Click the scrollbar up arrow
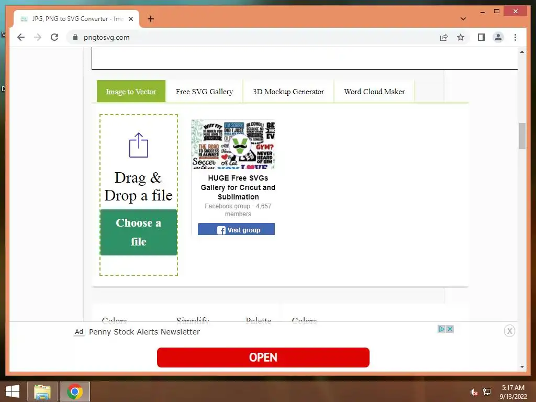Viewport: 536px width, 402px height. [x=522, y=52]
